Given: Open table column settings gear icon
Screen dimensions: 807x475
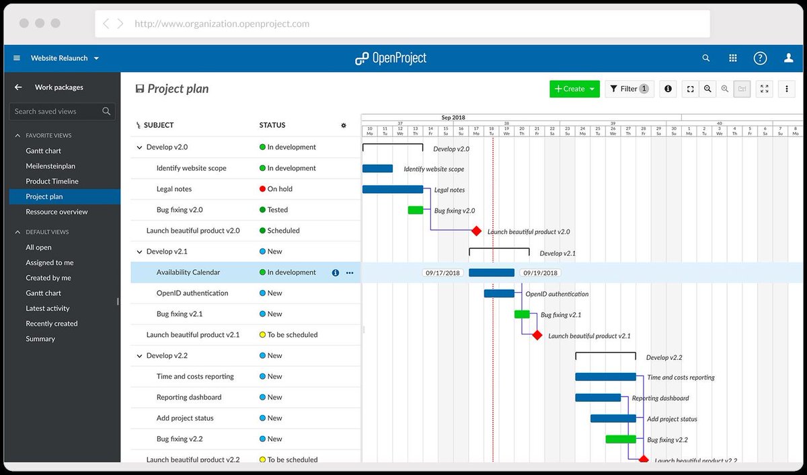Looking at the screenshot, I should tap(344, 125).
